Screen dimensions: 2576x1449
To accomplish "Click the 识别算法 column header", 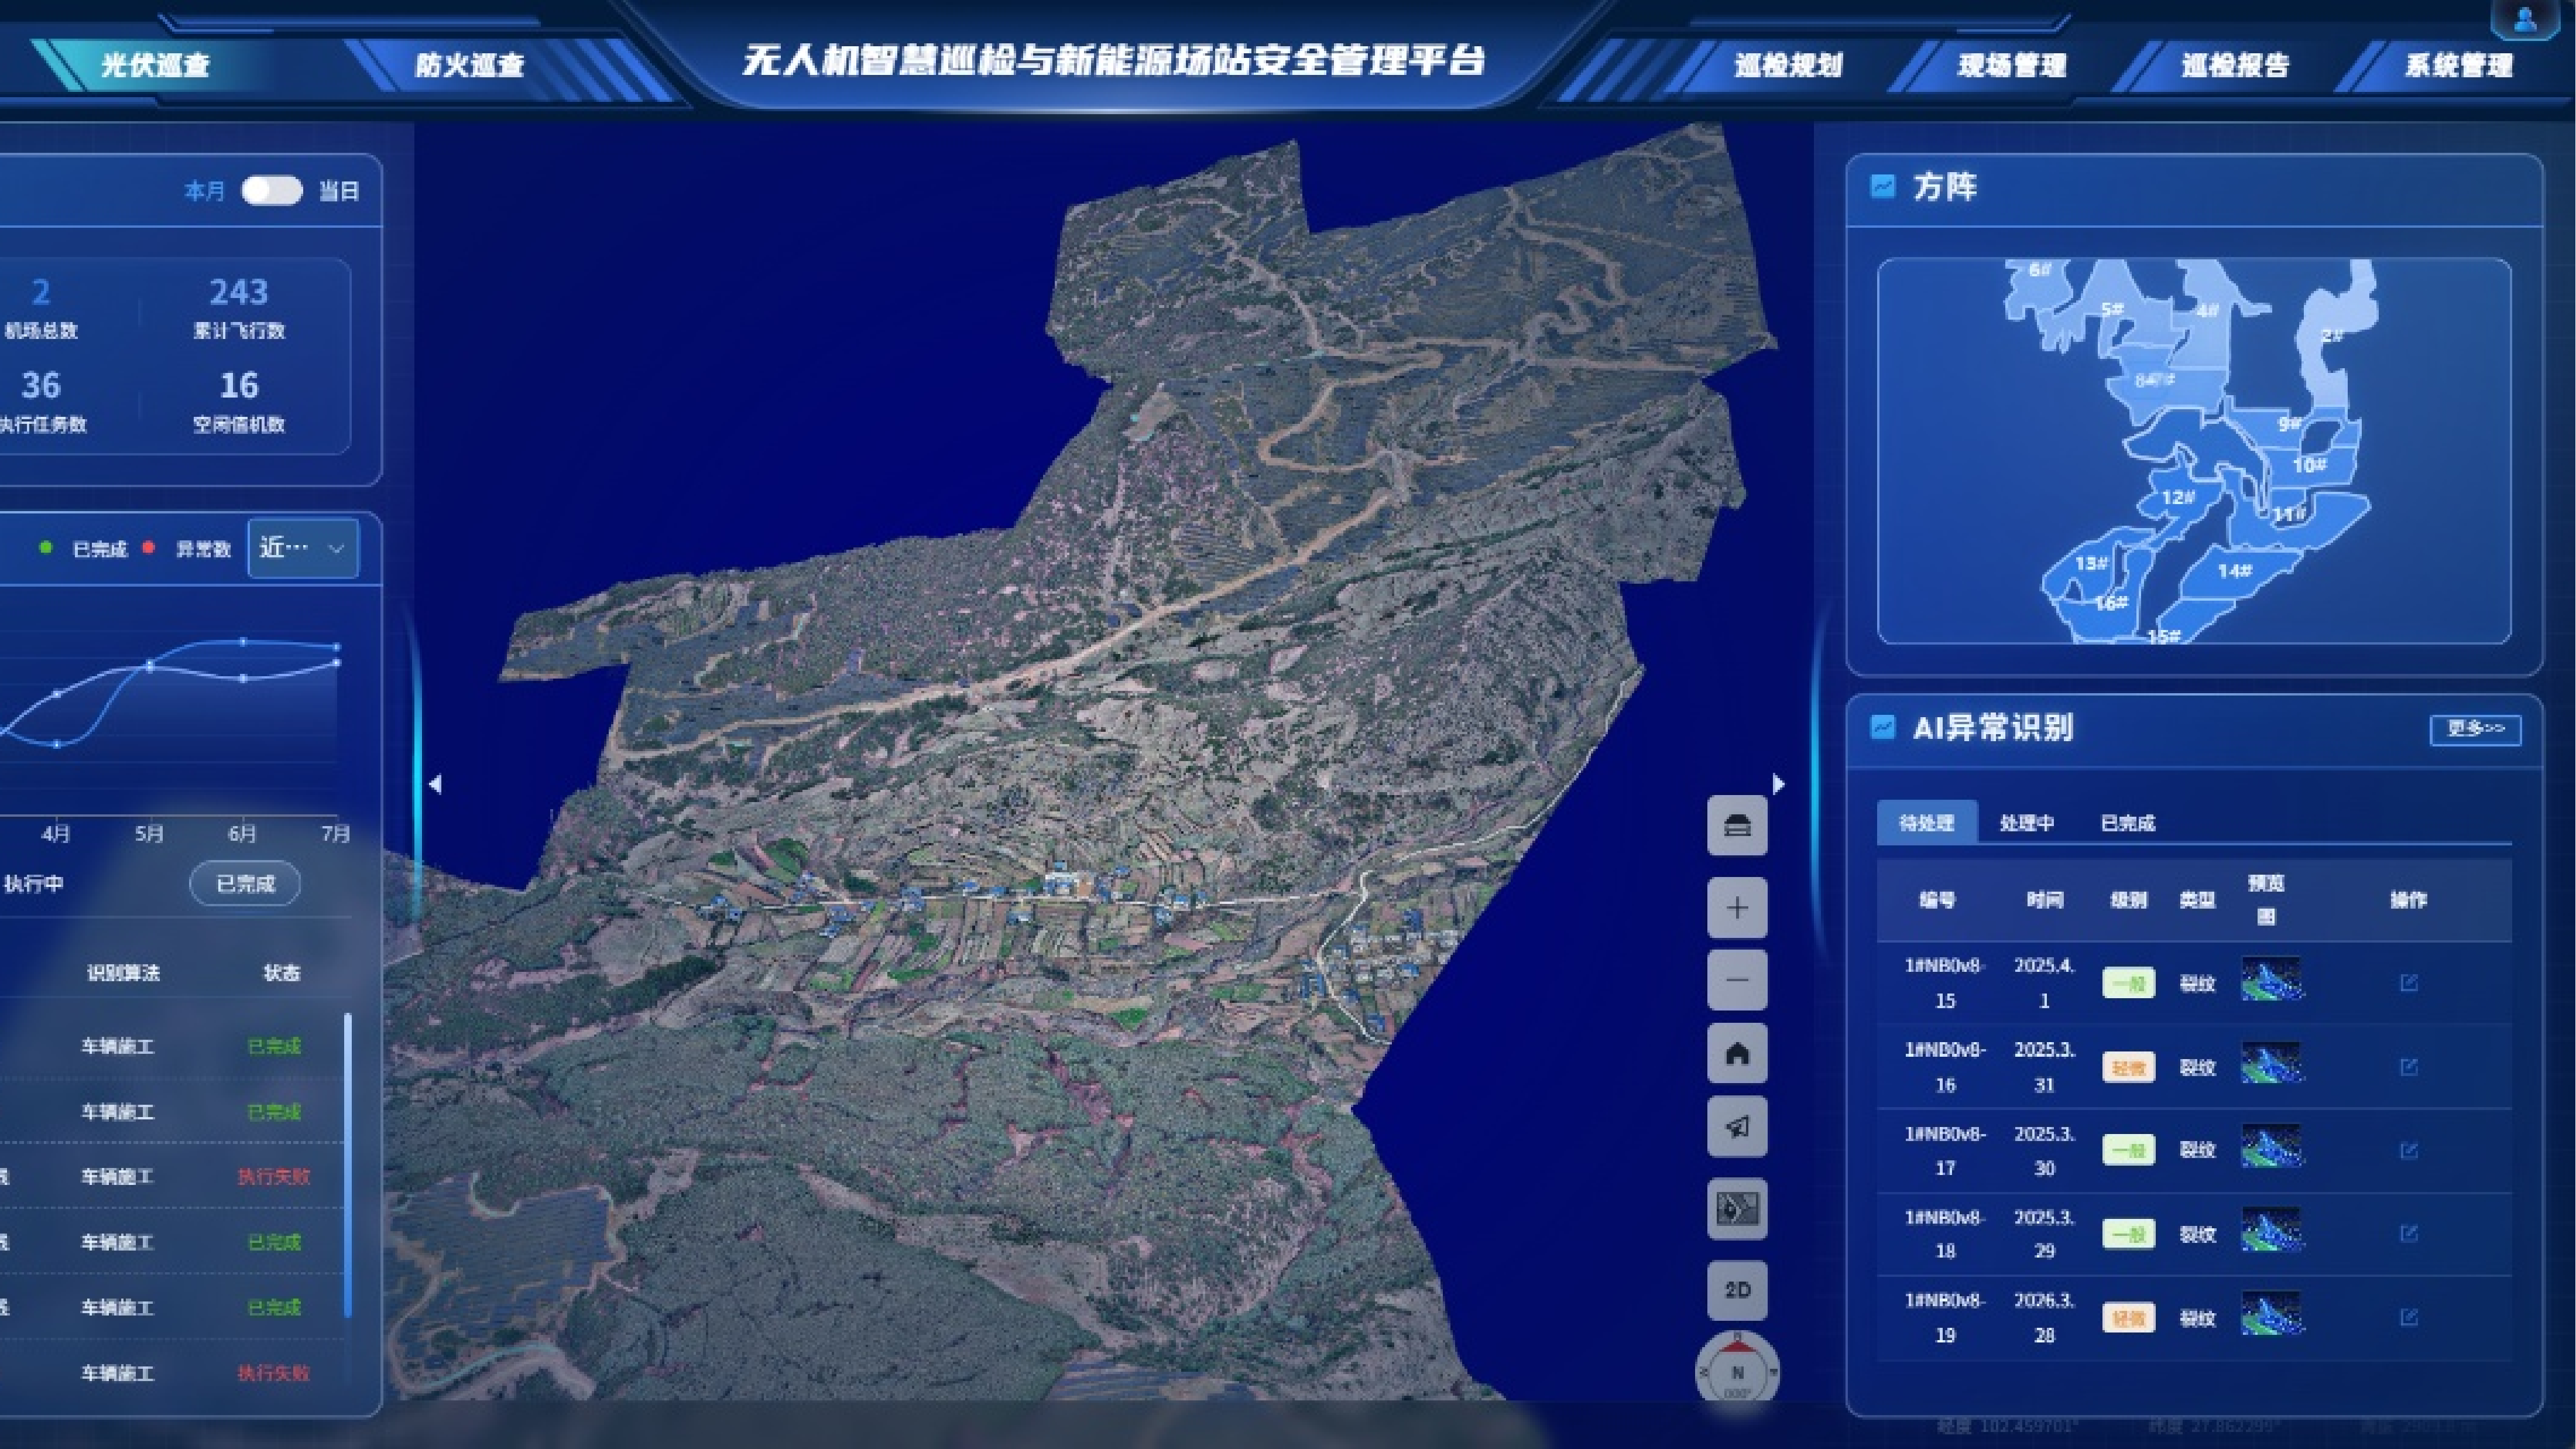I will pyautogui.click(x=123, y=972).
